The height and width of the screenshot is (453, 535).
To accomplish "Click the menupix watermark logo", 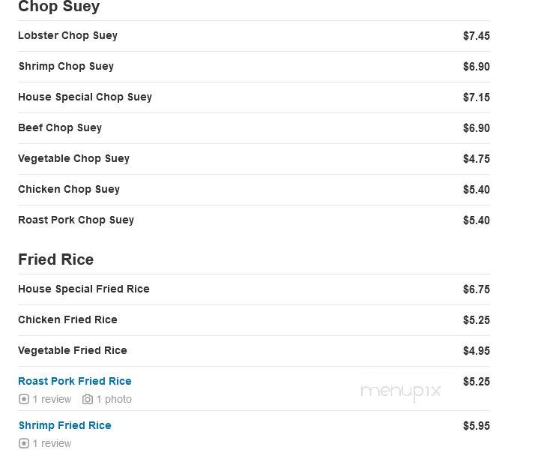I will pyautogui.click(x=401, y=391).
